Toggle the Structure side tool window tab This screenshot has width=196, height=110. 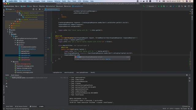coord(4,89)
